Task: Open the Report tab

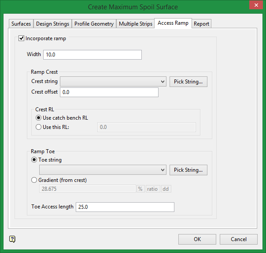Action: coord(201,24)
